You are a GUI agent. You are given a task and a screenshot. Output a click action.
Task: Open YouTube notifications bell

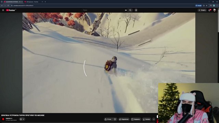pos(209,10)
